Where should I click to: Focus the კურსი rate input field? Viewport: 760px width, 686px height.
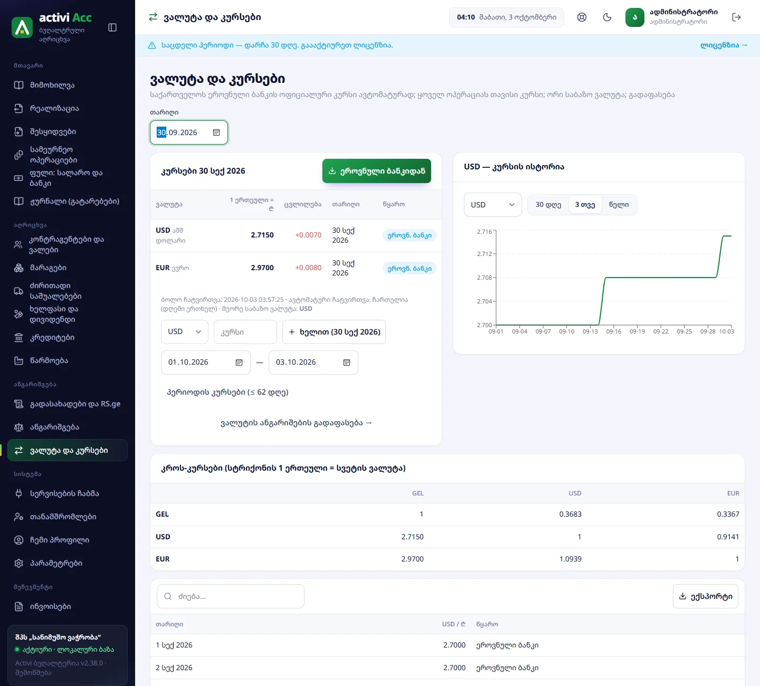coord(245,332)
